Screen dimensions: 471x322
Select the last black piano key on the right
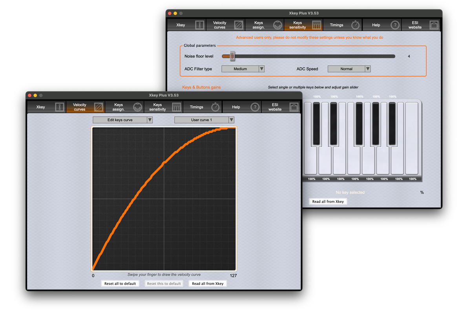[x=392, y=124]
